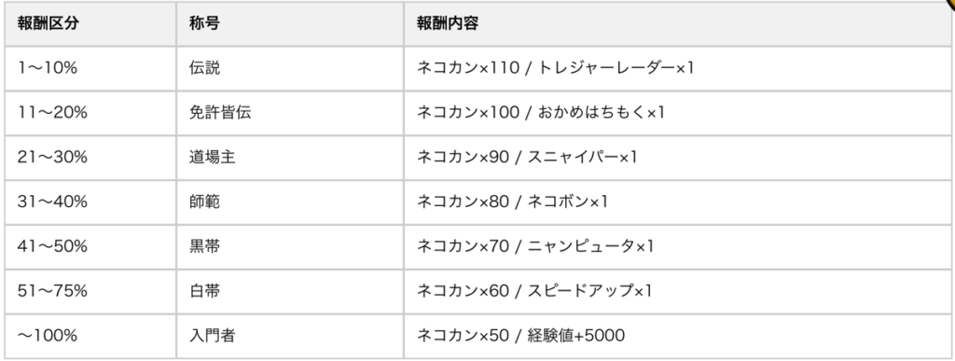Select the 入門者 title cell
The width and height of the screenshot is (955, 361).
pyautogui.click(x=290, y=336)
